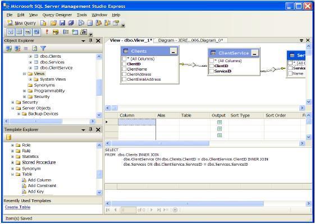Screen dimensions: 315x224
Task: Select the System Views folder
Action: click(x=53, y=80)
